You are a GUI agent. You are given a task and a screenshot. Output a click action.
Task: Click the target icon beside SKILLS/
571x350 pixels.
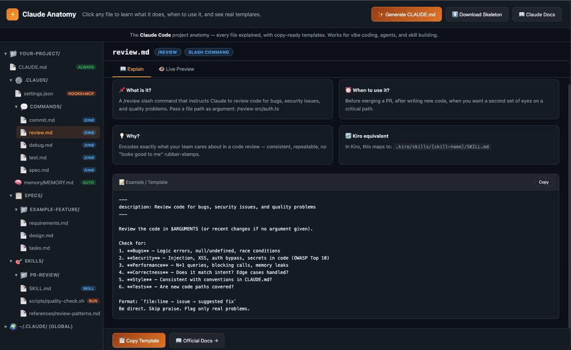[19, 261]
